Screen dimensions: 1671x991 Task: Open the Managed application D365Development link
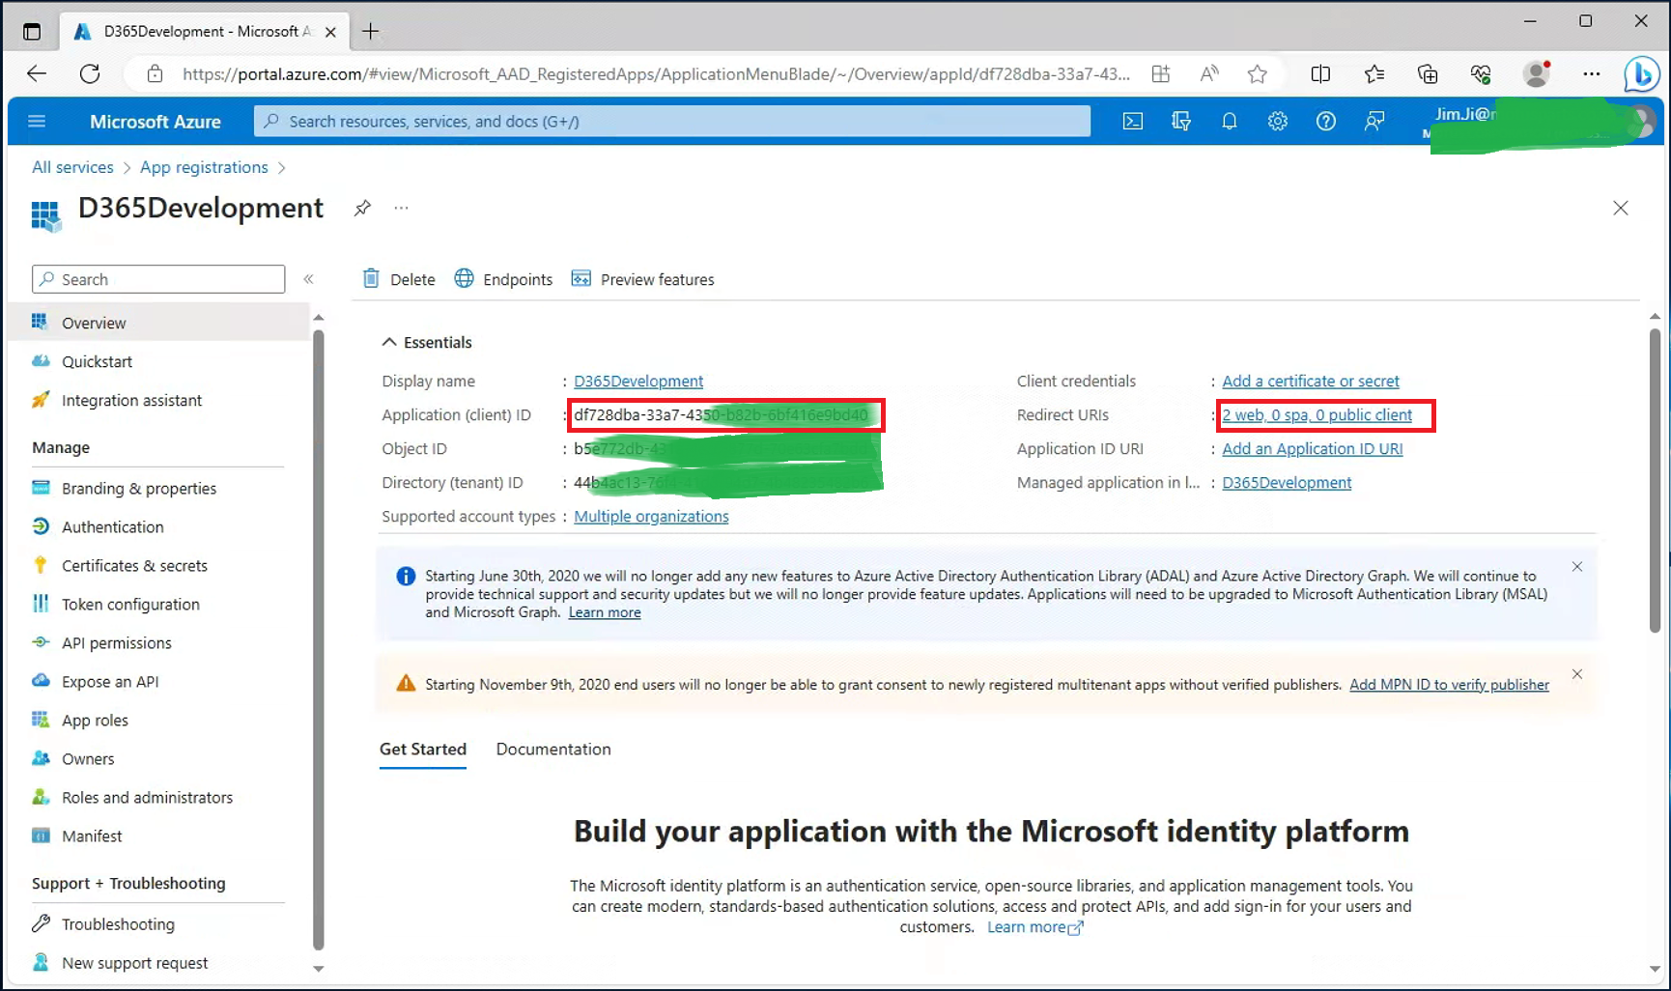click(1287, 482)
